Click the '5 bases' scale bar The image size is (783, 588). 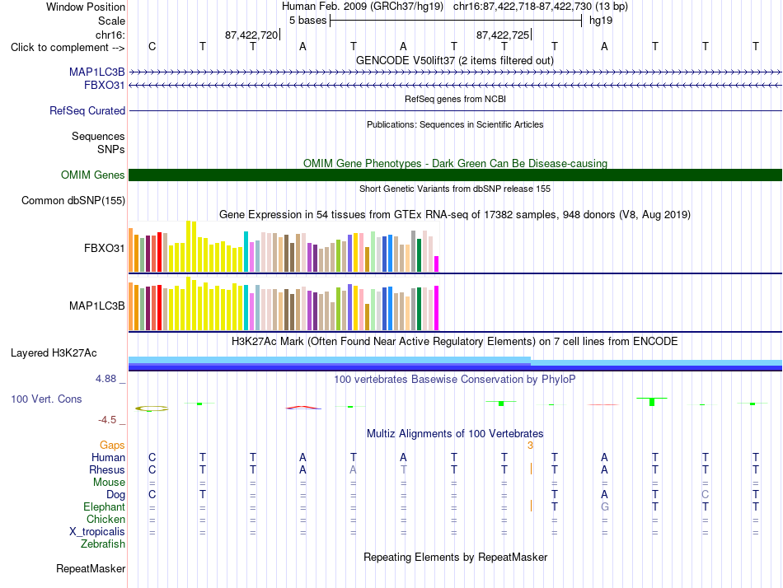(x=456, y=21)
